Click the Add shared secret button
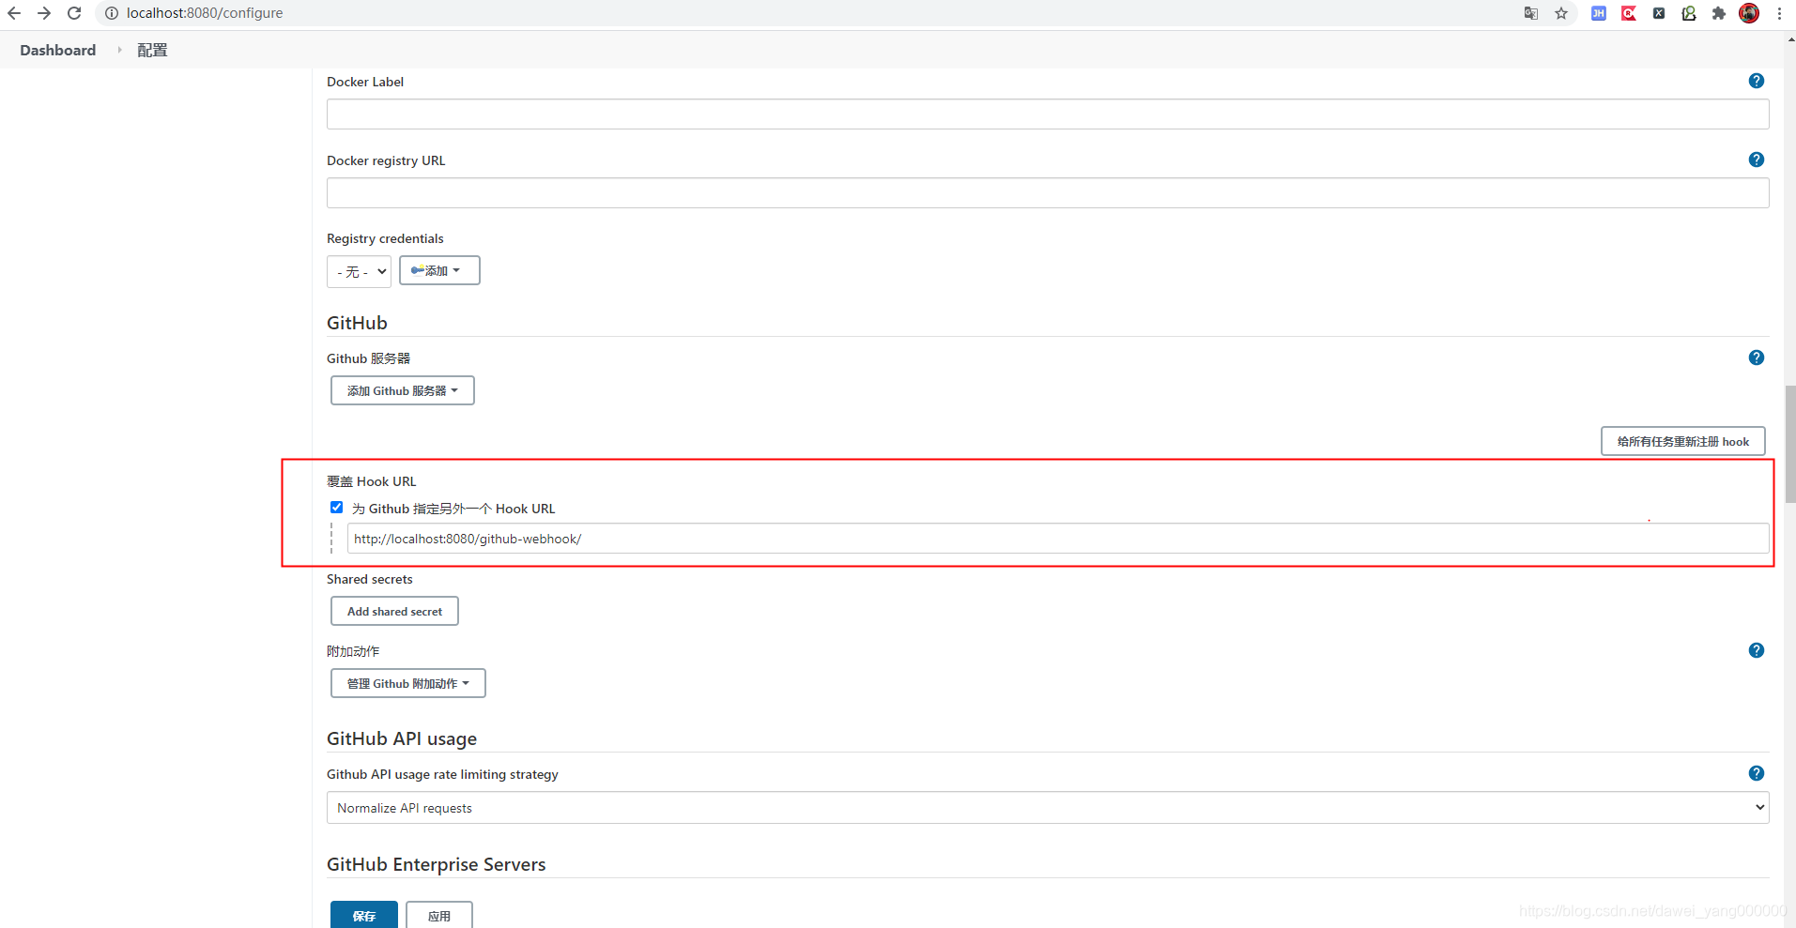The image size is (1796, 928). tap(394, 611)
